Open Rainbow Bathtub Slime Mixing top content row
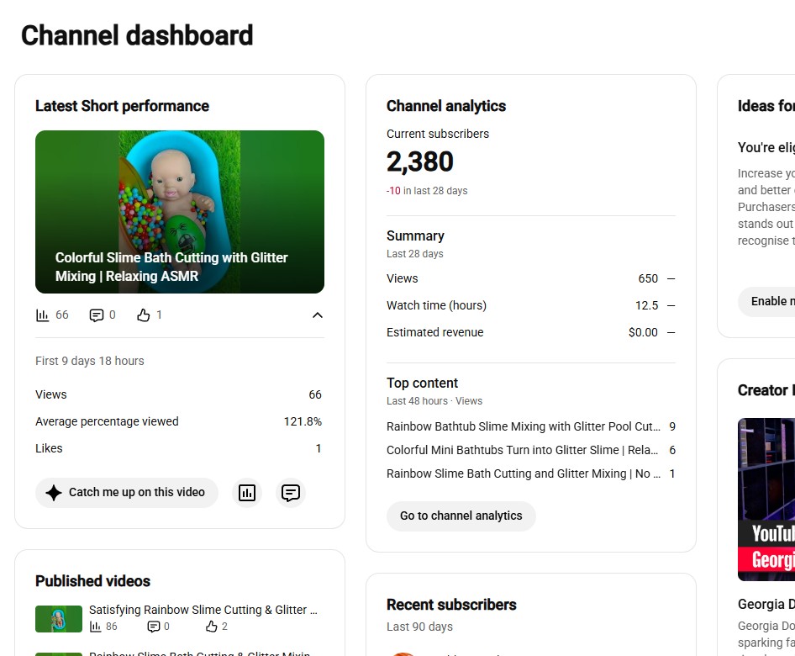 pyautogui.click(x=531, y=426)
